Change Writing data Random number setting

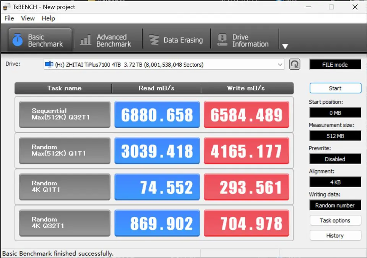pos(335,205)
